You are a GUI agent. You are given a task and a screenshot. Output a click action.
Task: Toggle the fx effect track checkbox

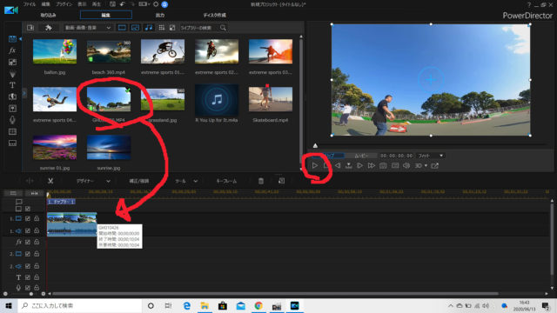(28, 242)
